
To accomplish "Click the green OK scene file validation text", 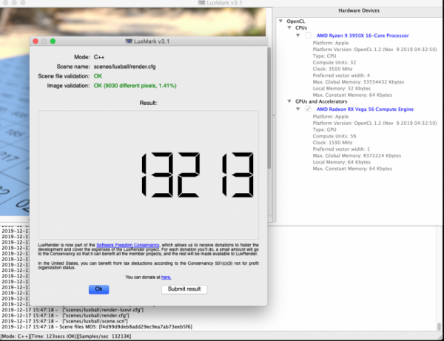I will point(98,76).
